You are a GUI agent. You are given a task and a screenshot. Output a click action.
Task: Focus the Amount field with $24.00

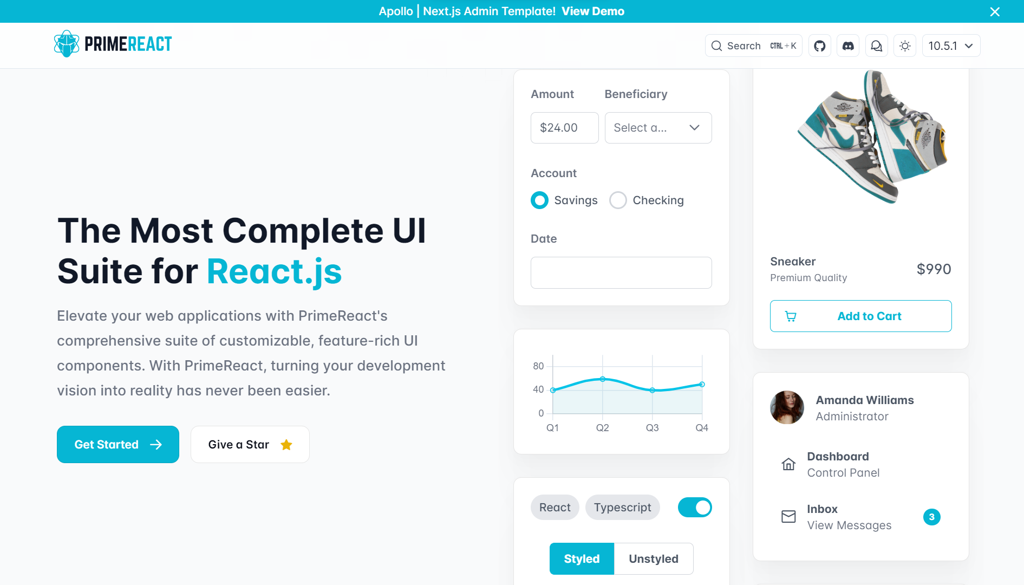point(564,128)
